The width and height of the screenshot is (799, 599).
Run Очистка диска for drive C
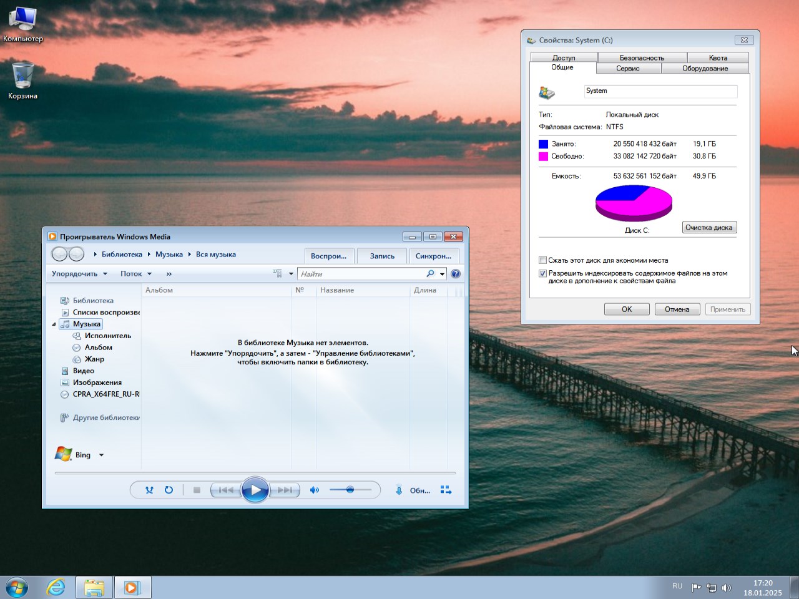pyautogui.click(x=709, y=227)
